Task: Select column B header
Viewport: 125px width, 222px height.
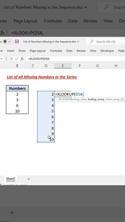Action: coord(17,66)
